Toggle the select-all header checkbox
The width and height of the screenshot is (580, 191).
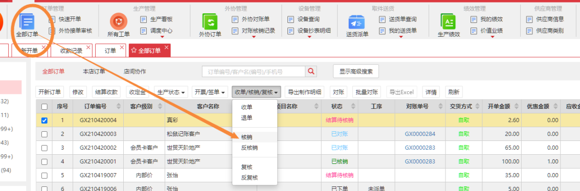click(44, 107)
